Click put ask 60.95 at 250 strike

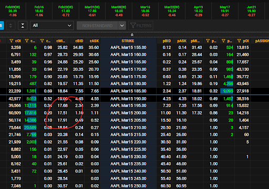pos(181,186)
